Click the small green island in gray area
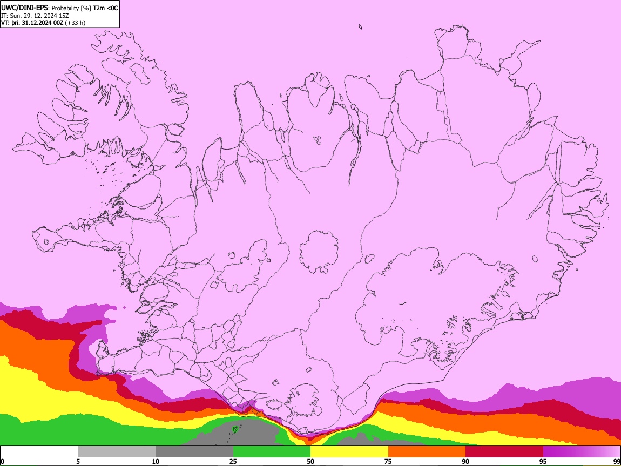This screenshot has height=466, width=621. (x=235, y=429)
